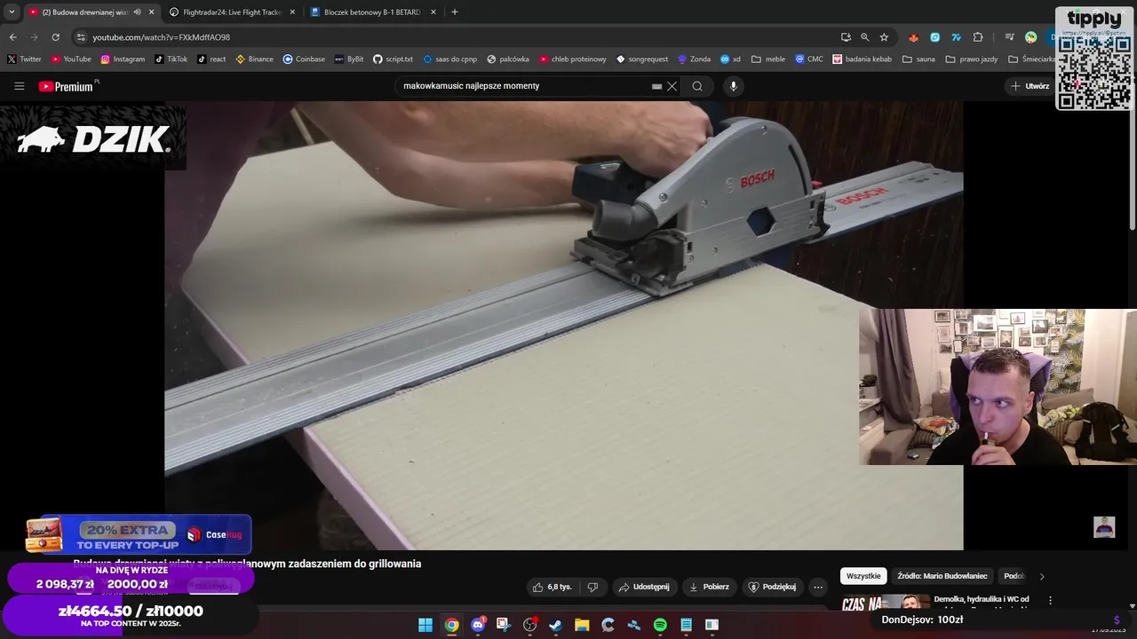Open Steam from taskbar
Viewport: 1137px width, 639px height.
click(x=556, y=625)
